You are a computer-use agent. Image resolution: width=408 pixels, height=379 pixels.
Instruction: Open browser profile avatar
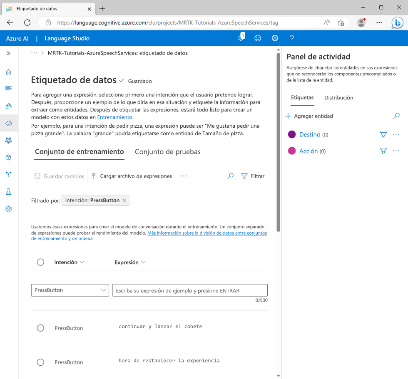pyautogui.click(x=361, y=22)
